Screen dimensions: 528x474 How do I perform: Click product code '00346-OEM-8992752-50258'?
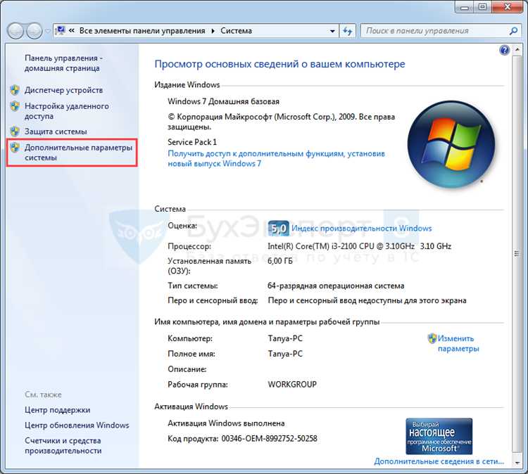point(269,438)
